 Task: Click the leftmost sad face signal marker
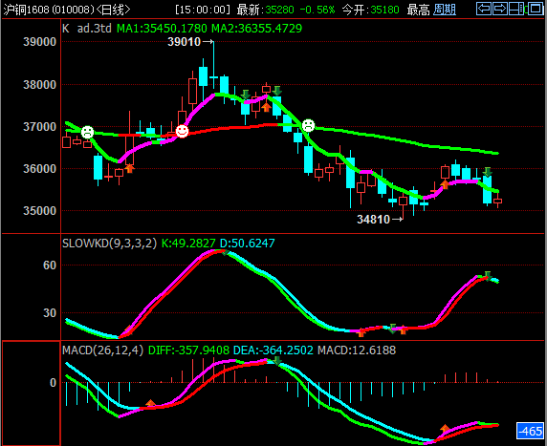coord(87,133)
